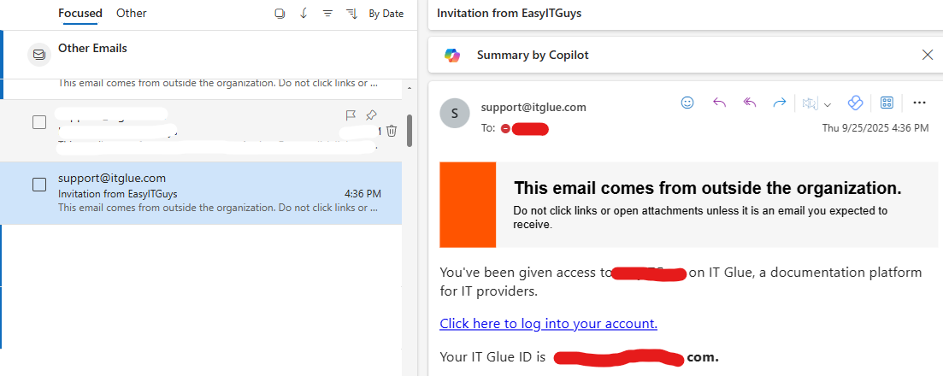Open the Viva Insights icon
Image resolution: width=943 pixels, height=376 pixels.
tap(854, 103)
